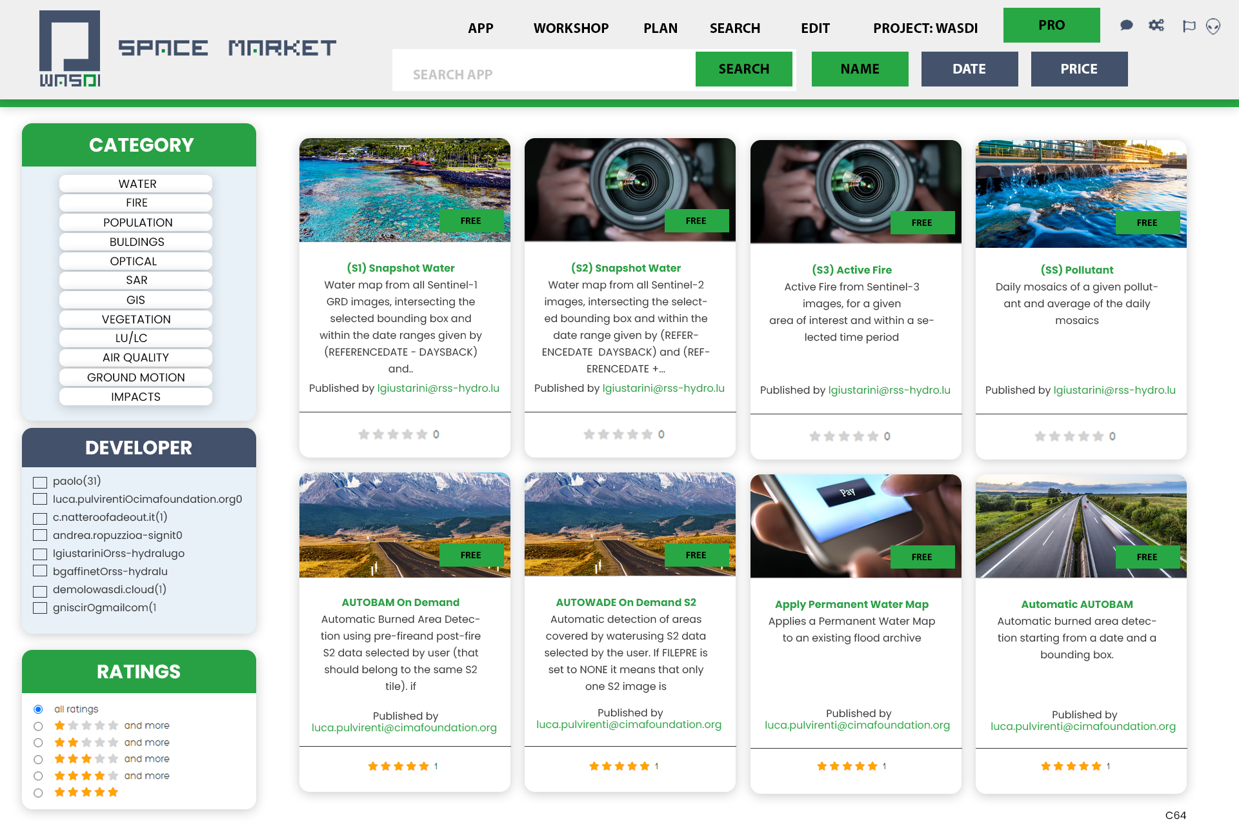The height and width of the screenshot is (839, 1239).
Task: Switch to the PLAN menu item
Action: coord(660,28)
